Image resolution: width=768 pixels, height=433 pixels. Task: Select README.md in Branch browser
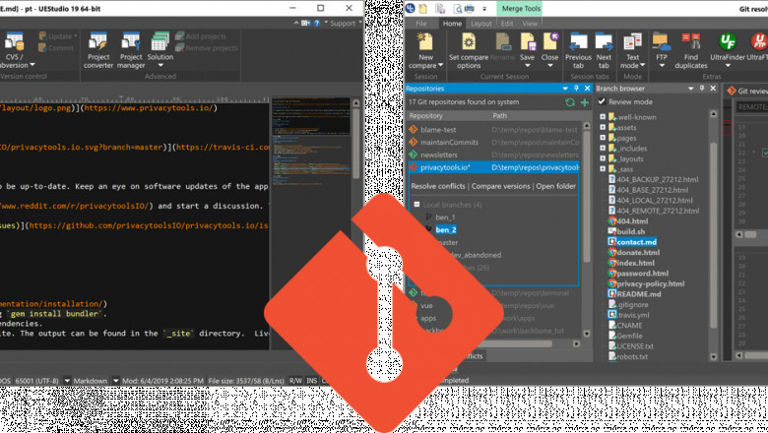[x=634, y=294]
